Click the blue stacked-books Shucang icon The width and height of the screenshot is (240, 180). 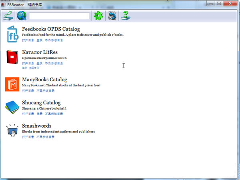point(12,107)
